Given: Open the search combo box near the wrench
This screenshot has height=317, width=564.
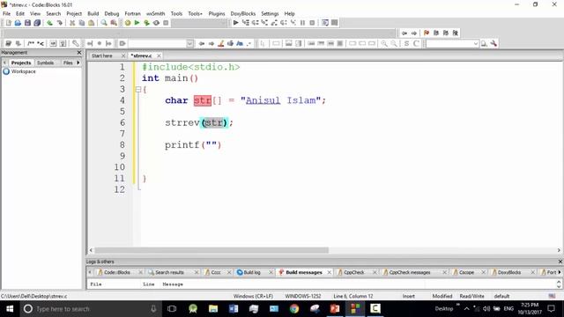Looking at the screenshot, I should point(452,43).
